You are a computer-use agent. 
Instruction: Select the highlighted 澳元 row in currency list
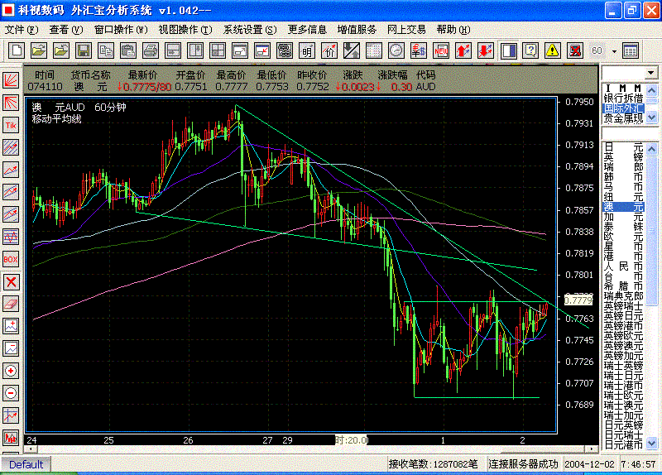[624, 207]
